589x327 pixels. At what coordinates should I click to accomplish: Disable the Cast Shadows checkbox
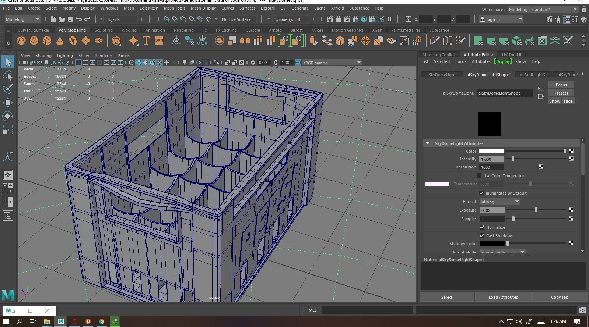[482, 236]
